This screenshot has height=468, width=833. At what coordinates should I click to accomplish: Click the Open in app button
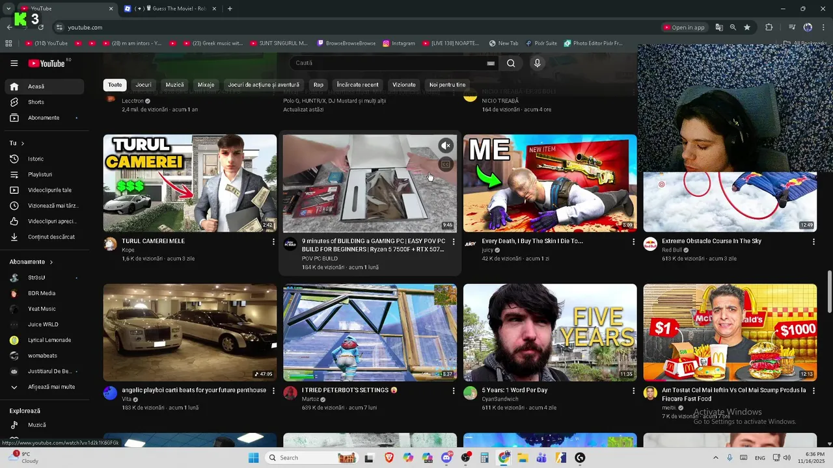click(x=684, y=27)
